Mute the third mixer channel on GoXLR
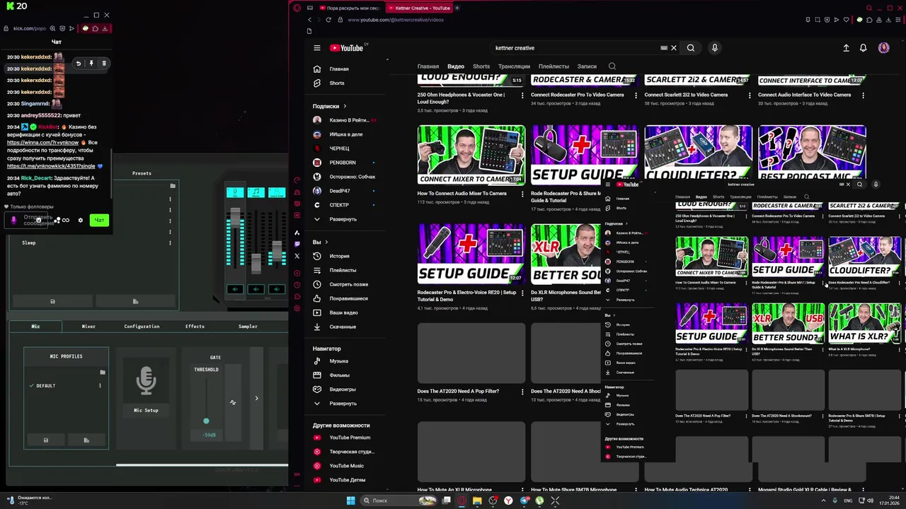This screenshot has height=509, width=906. point(277,288)
